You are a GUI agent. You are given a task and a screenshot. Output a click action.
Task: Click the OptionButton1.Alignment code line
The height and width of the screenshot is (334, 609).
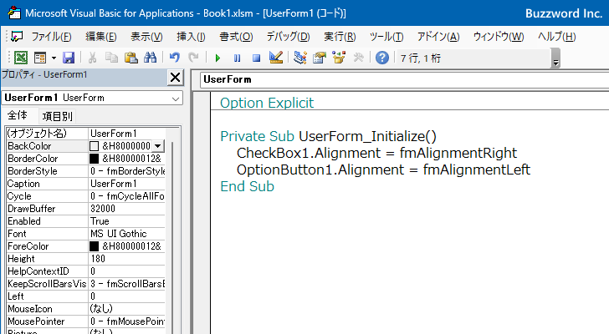pyautogui.click(x=383, y=170)
